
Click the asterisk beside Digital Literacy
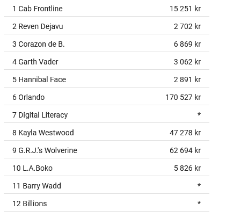pos(199,114)
